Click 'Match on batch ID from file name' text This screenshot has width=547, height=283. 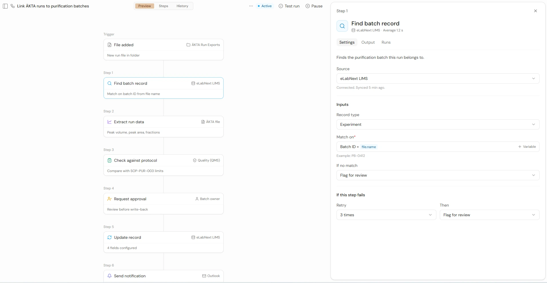tap(134, 94)
